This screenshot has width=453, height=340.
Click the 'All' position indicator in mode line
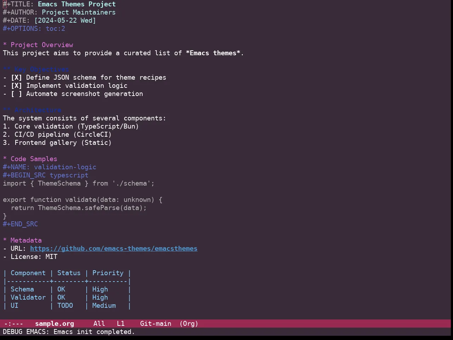click(99, 324)
